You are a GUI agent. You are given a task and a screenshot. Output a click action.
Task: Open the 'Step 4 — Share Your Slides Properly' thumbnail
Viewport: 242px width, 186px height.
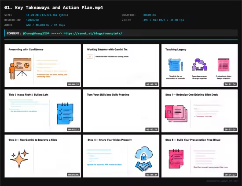(x=121, y=156)
